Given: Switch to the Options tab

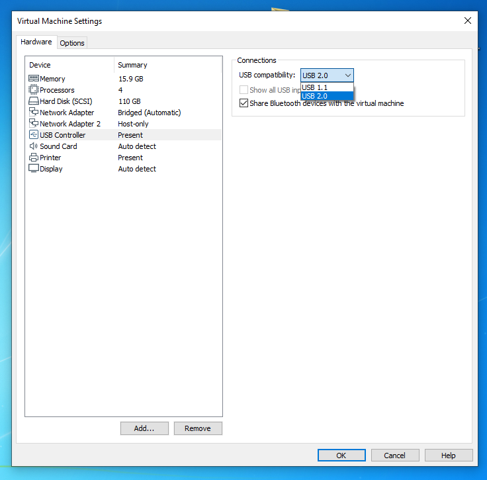Looking at the screenshot, I should point(72,43).
